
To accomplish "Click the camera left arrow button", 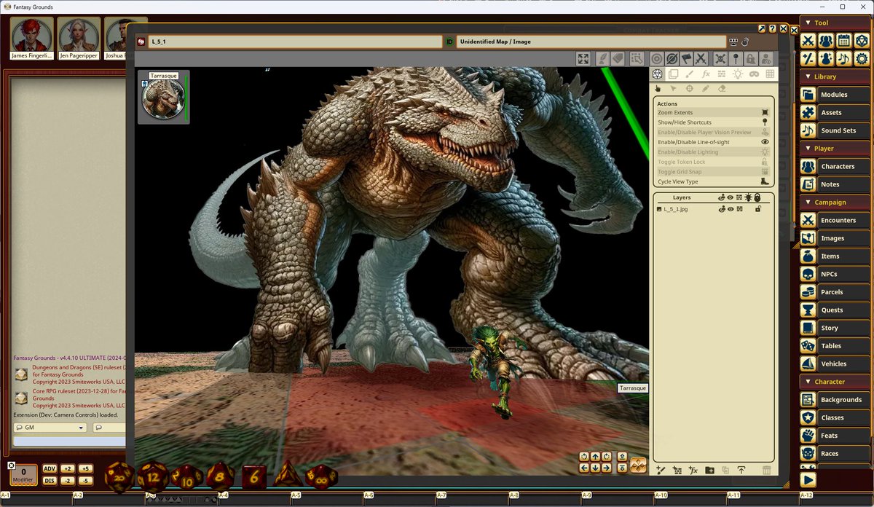I will tap(584, 468).
